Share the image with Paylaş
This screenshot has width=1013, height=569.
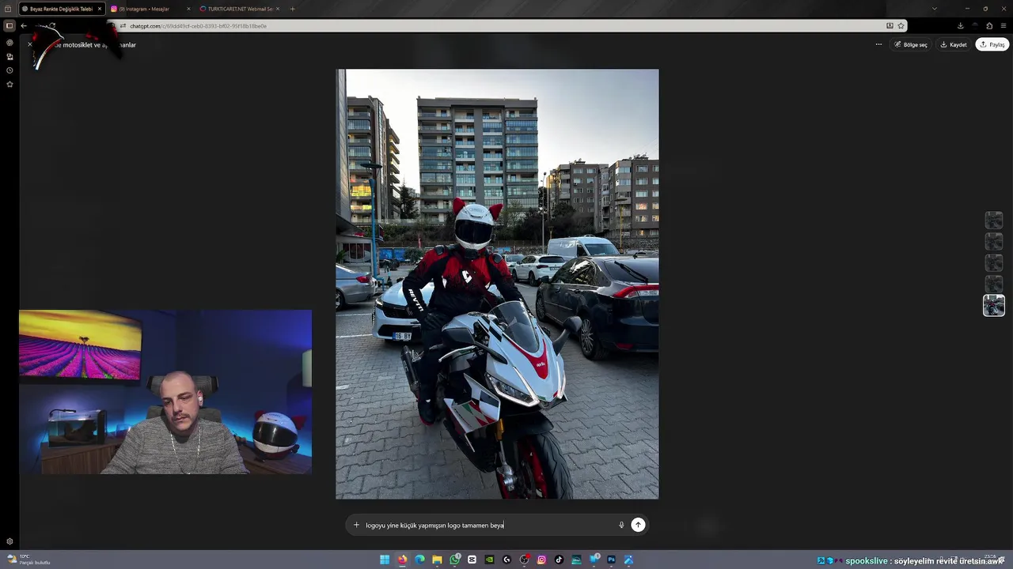click(992, 44)
